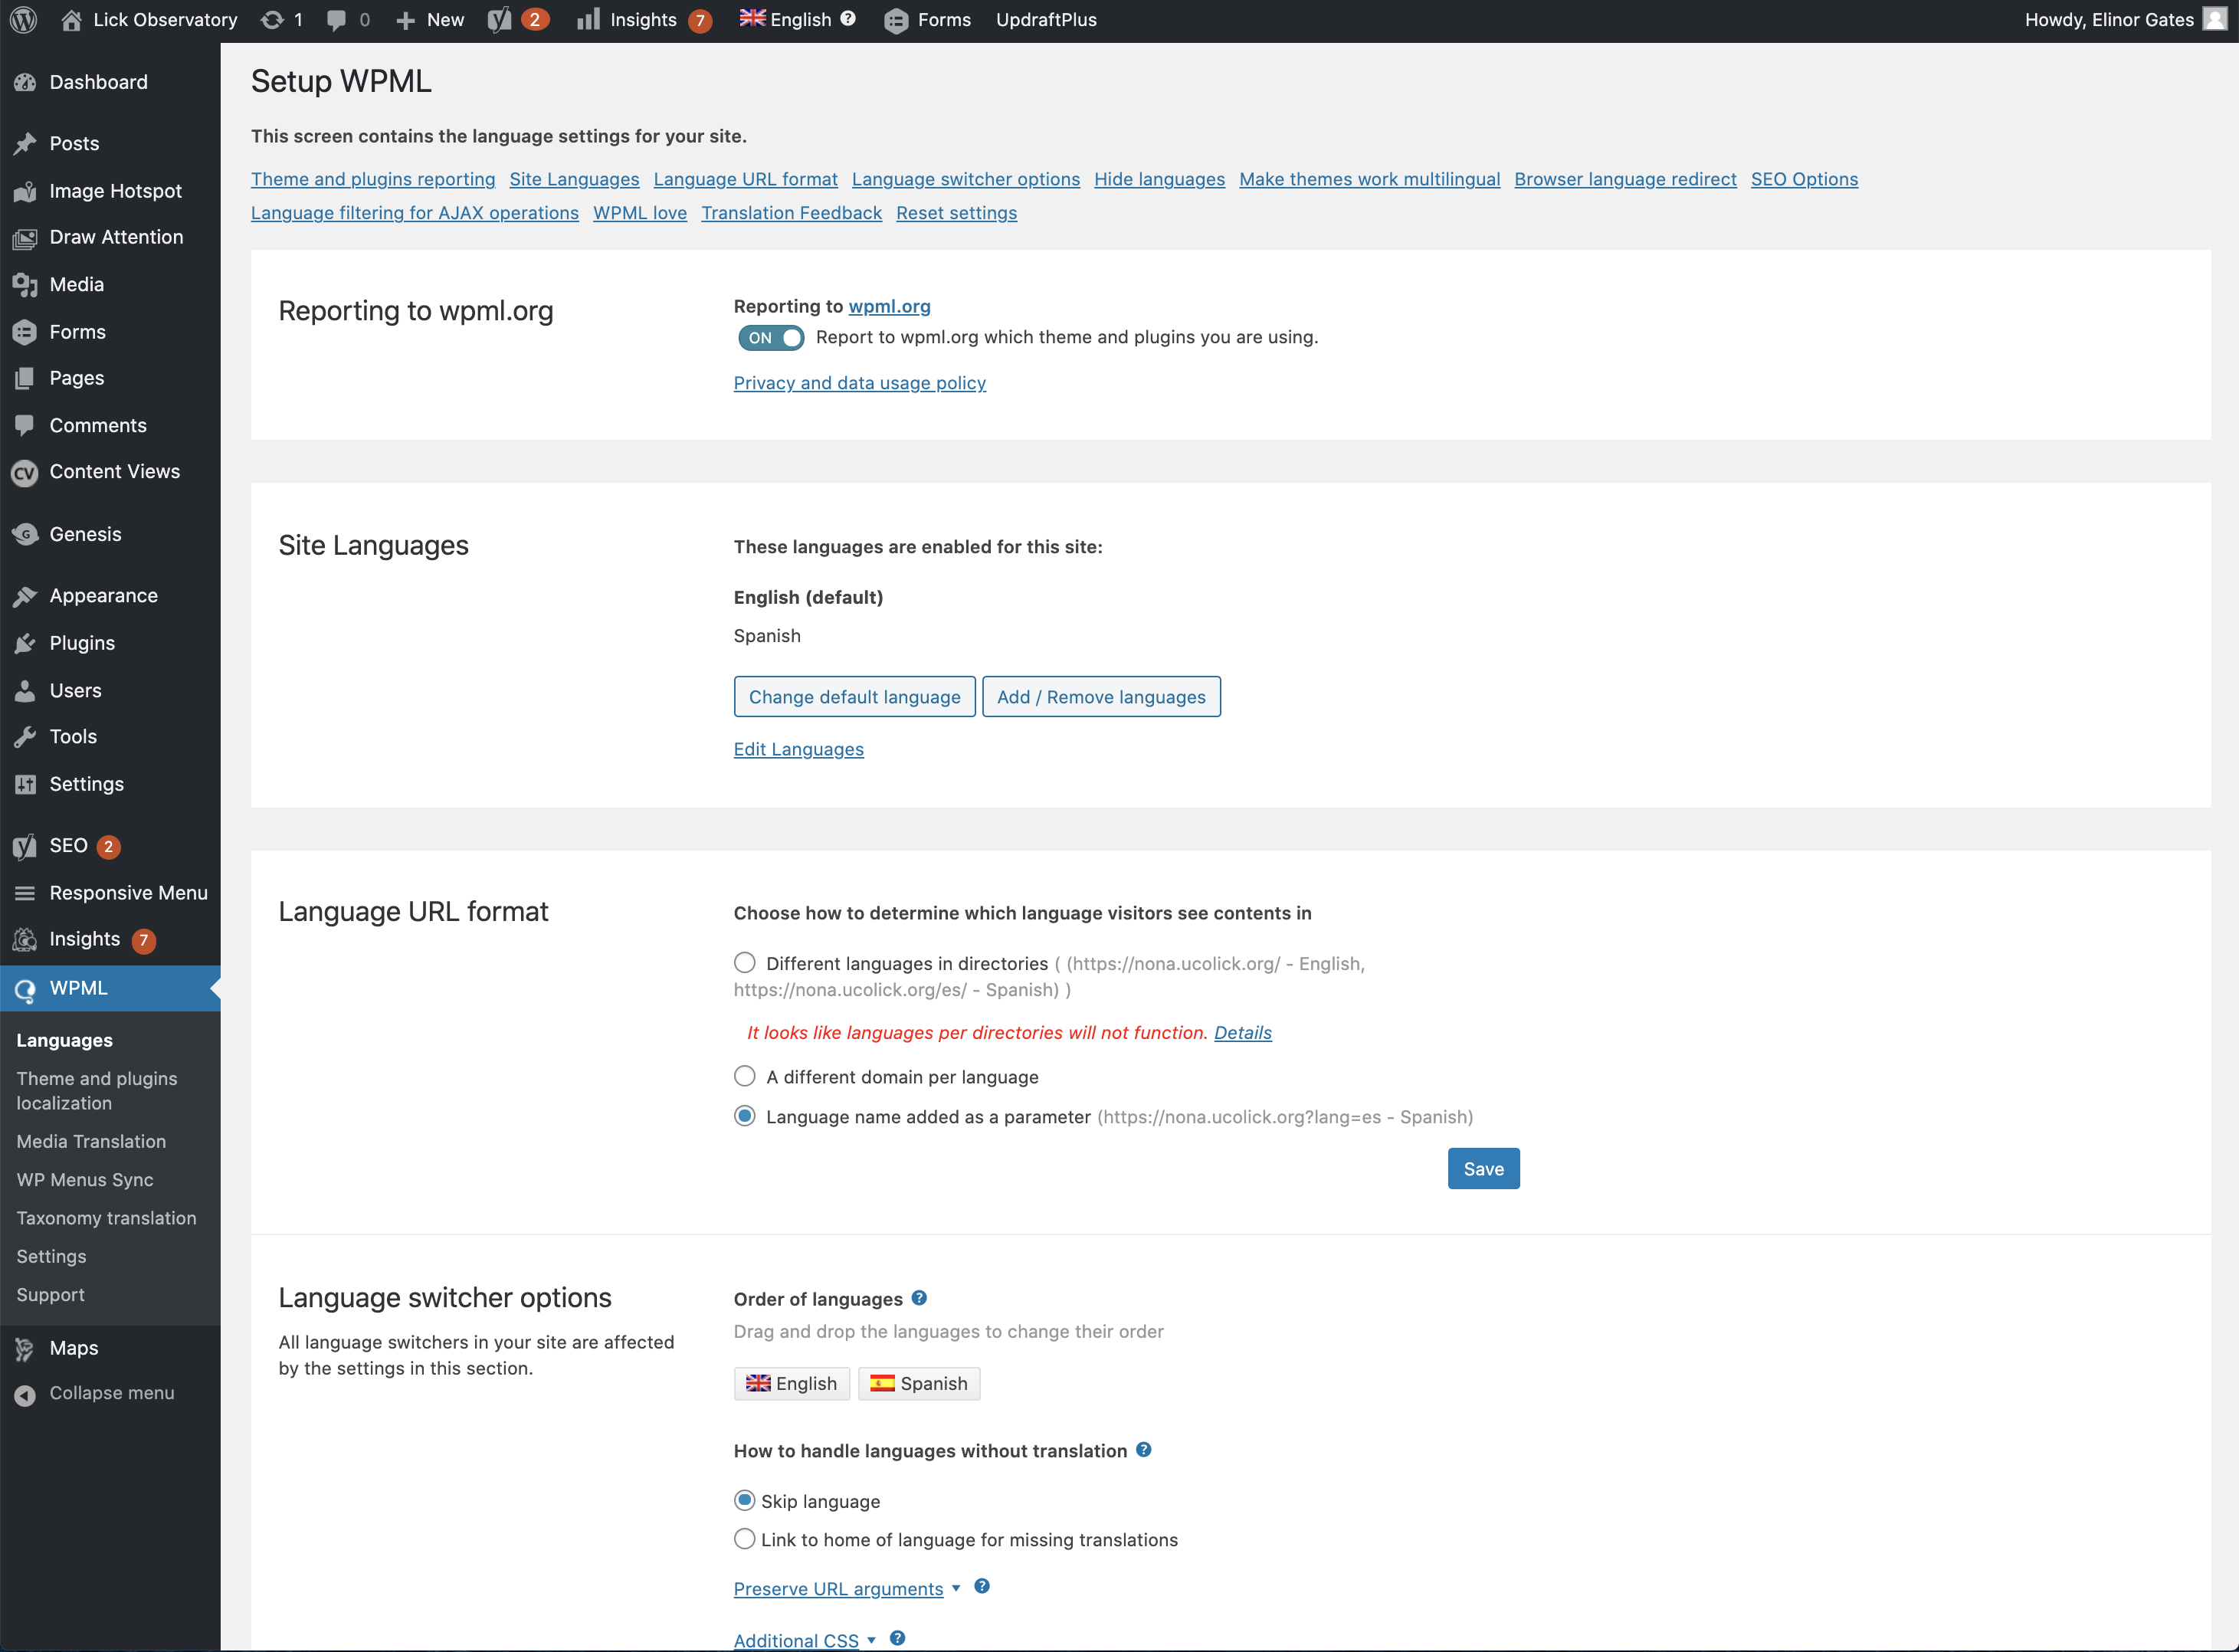This screenshot has width=2239, height=1652.
Task: Click the Tools wrench icon
Action: (25, 737)
